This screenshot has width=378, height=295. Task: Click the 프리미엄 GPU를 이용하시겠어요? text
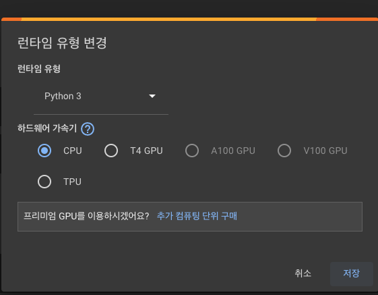click(86, 216)
